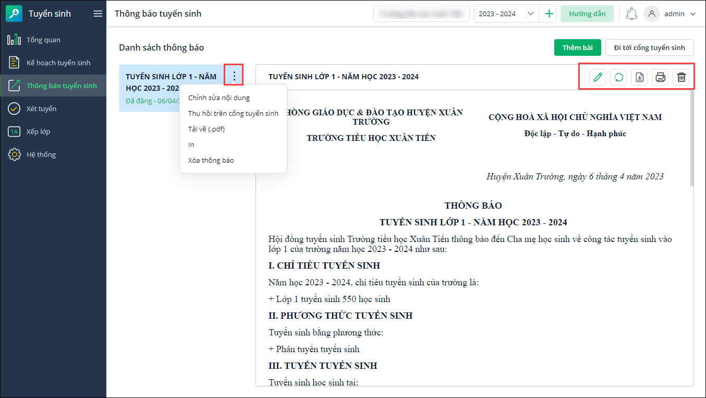Click the Xếp lớp 1A icon
The width and height of the screenshot is (706, 398).
(x=14, y=131)
